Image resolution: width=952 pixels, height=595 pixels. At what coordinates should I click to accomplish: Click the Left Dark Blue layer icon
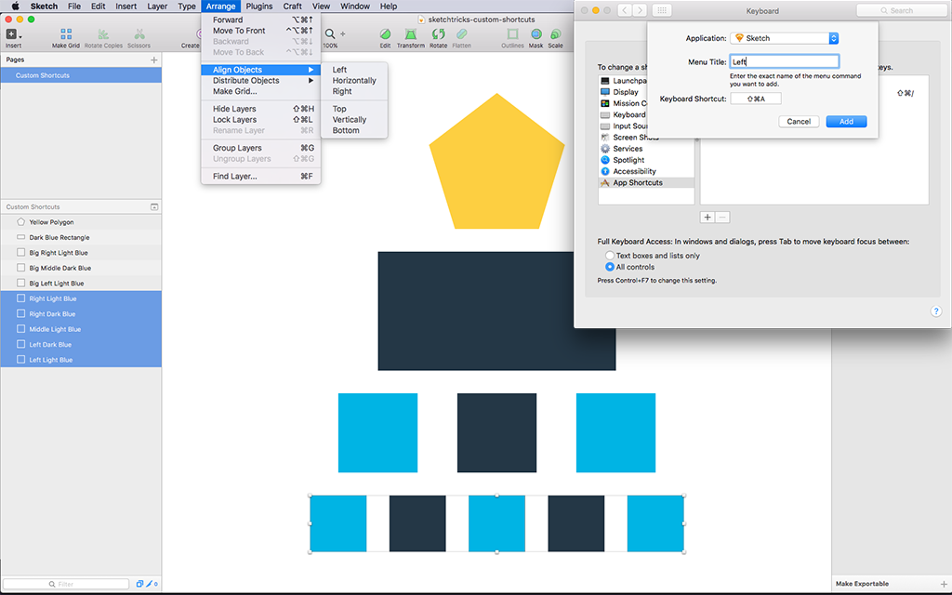pyautogui.click(x=21, y=344)
